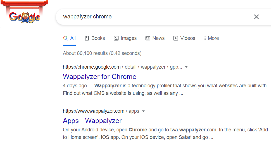The width and height of the screenshot is (271, 147).
Task: Click the About 80,100 results text
Action: pos(102,53)
